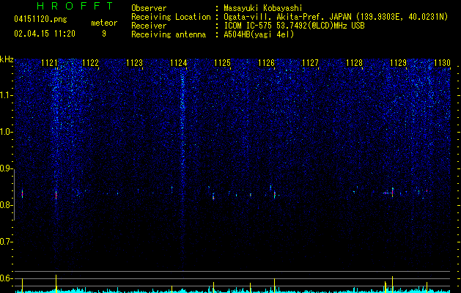The height and width of the screenshot is (293, 461).
Task: Click the observer name Masayuki Kobayashi
Action: [x=263, y=8]
